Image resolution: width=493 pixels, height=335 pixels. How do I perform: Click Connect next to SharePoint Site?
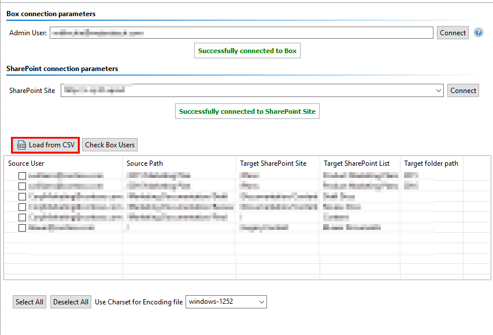click(463, 90)
